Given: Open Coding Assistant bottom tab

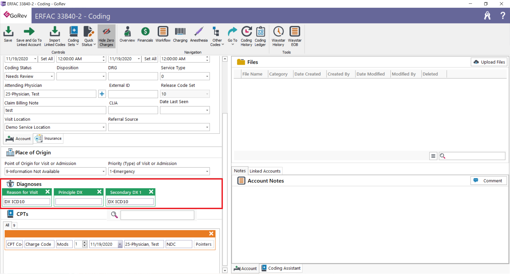Looking at the screenshot, I should (x=281, y=268).
